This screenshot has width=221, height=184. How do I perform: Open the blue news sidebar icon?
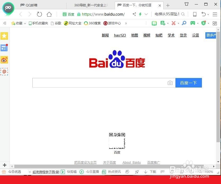pyautogui.click(x=4, y=48)
